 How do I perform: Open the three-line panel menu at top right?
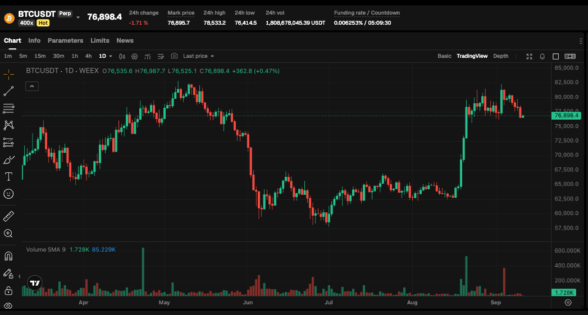pos(581,41)
